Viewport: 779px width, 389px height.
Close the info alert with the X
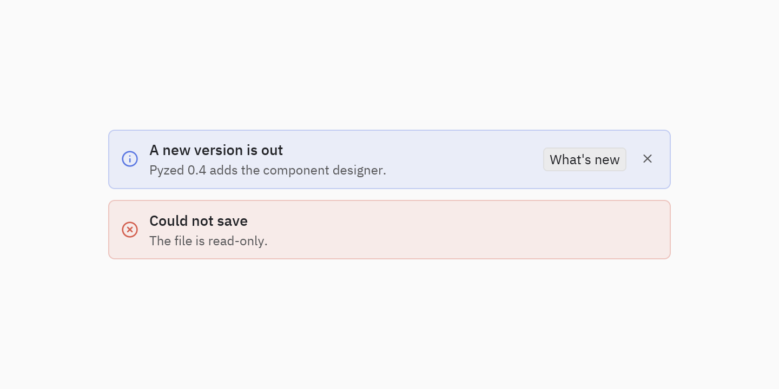pos(648,159)
